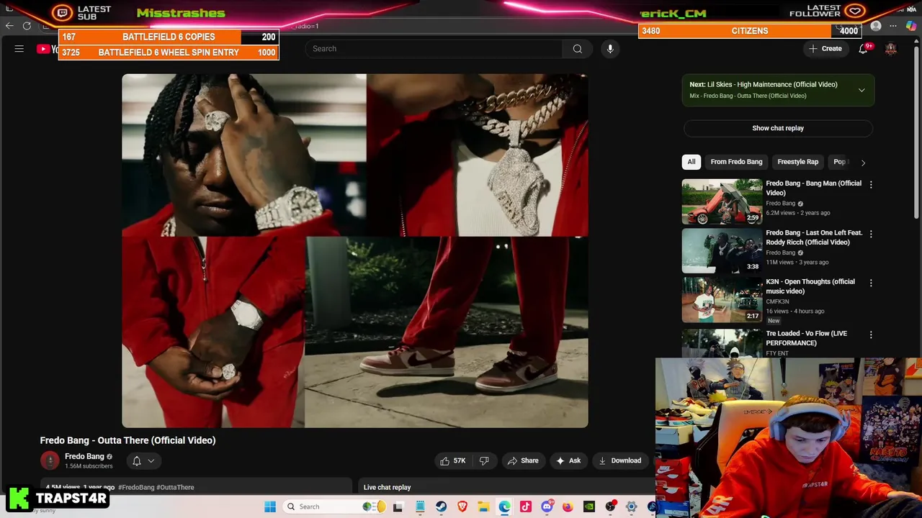Click the video player area
The height and width of the screenshot is (518, 922).
(x=355, y=250)
